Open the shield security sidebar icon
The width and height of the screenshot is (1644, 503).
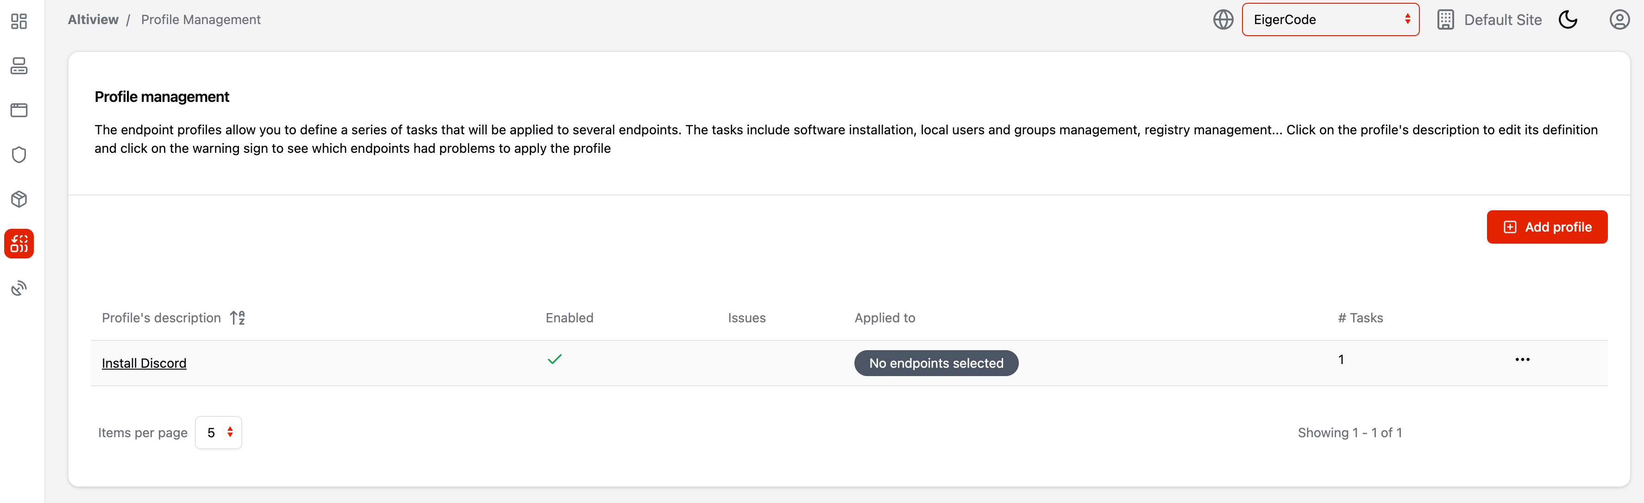(19, 155)
